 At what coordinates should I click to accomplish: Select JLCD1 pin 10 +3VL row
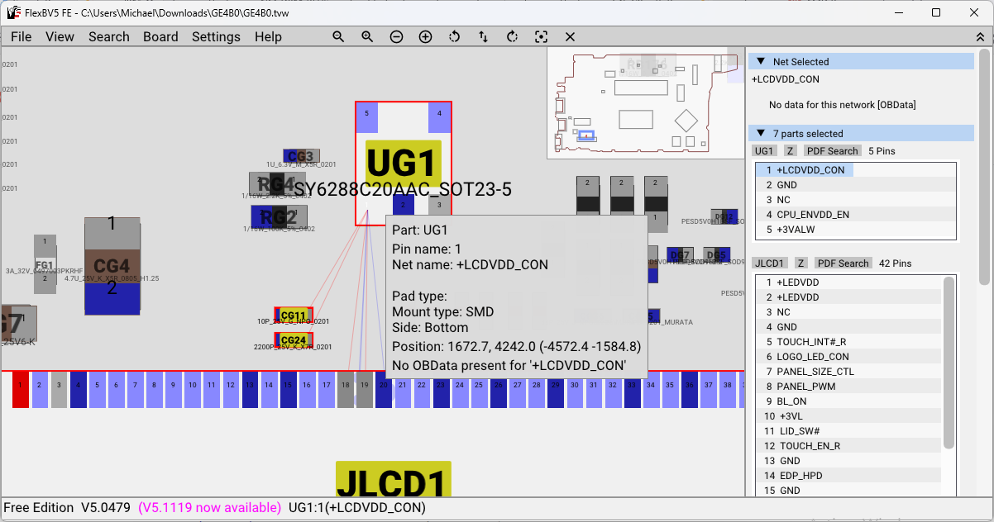(849, 416)
